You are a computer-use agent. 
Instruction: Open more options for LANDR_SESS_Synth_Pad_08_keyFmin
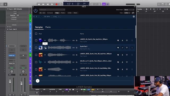pyautogui.click(x=132, y=55)
